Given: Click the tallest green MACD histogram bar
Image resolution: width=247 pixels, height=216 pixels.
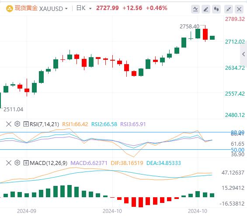Looking at the screenshot, I should pos(70,191).
